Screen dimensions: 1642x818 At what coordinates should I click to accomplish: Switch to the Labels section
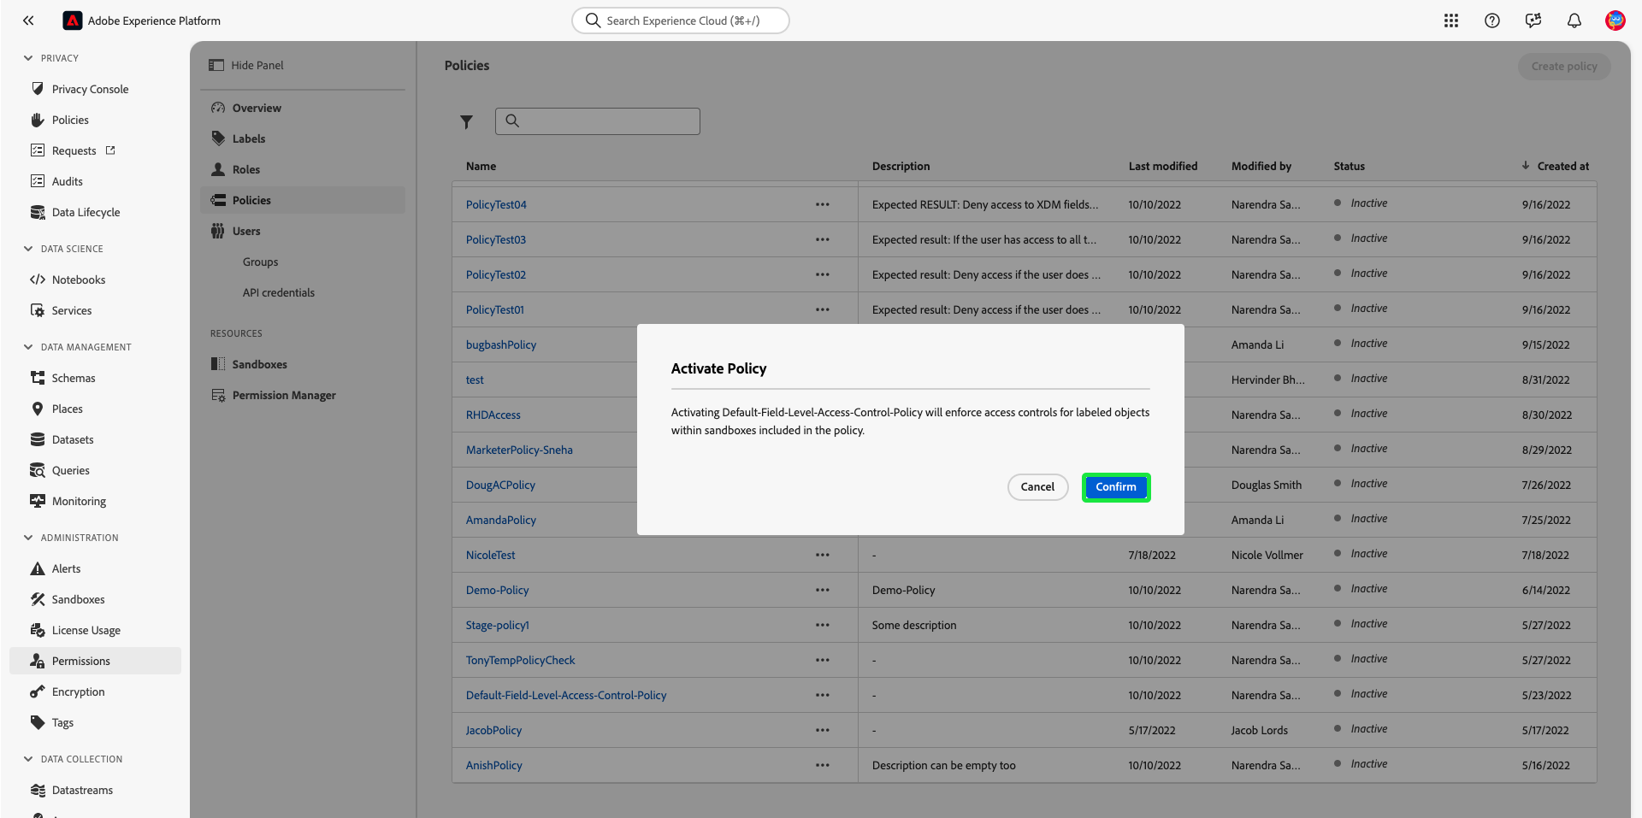pos(249,138)
